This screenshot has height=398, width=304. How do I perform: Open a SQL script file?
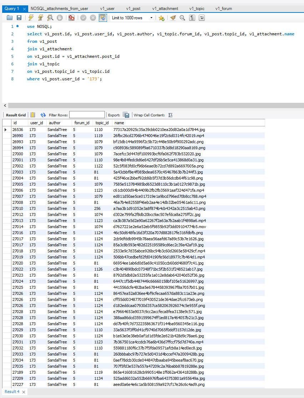[10, 18]
